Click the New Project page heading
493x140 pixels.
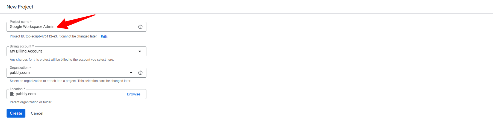[20, 7]
